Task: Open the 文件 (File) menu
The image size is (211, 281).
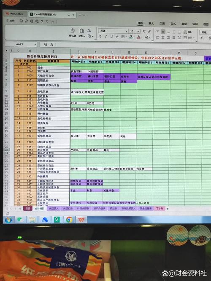Action: click(x=11, y=21)
